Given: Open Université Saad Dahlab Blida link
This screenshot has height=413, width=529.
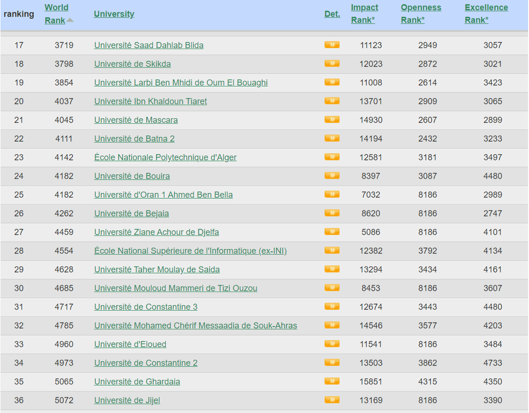Looking at the screenshot, I should click(149, 45).
